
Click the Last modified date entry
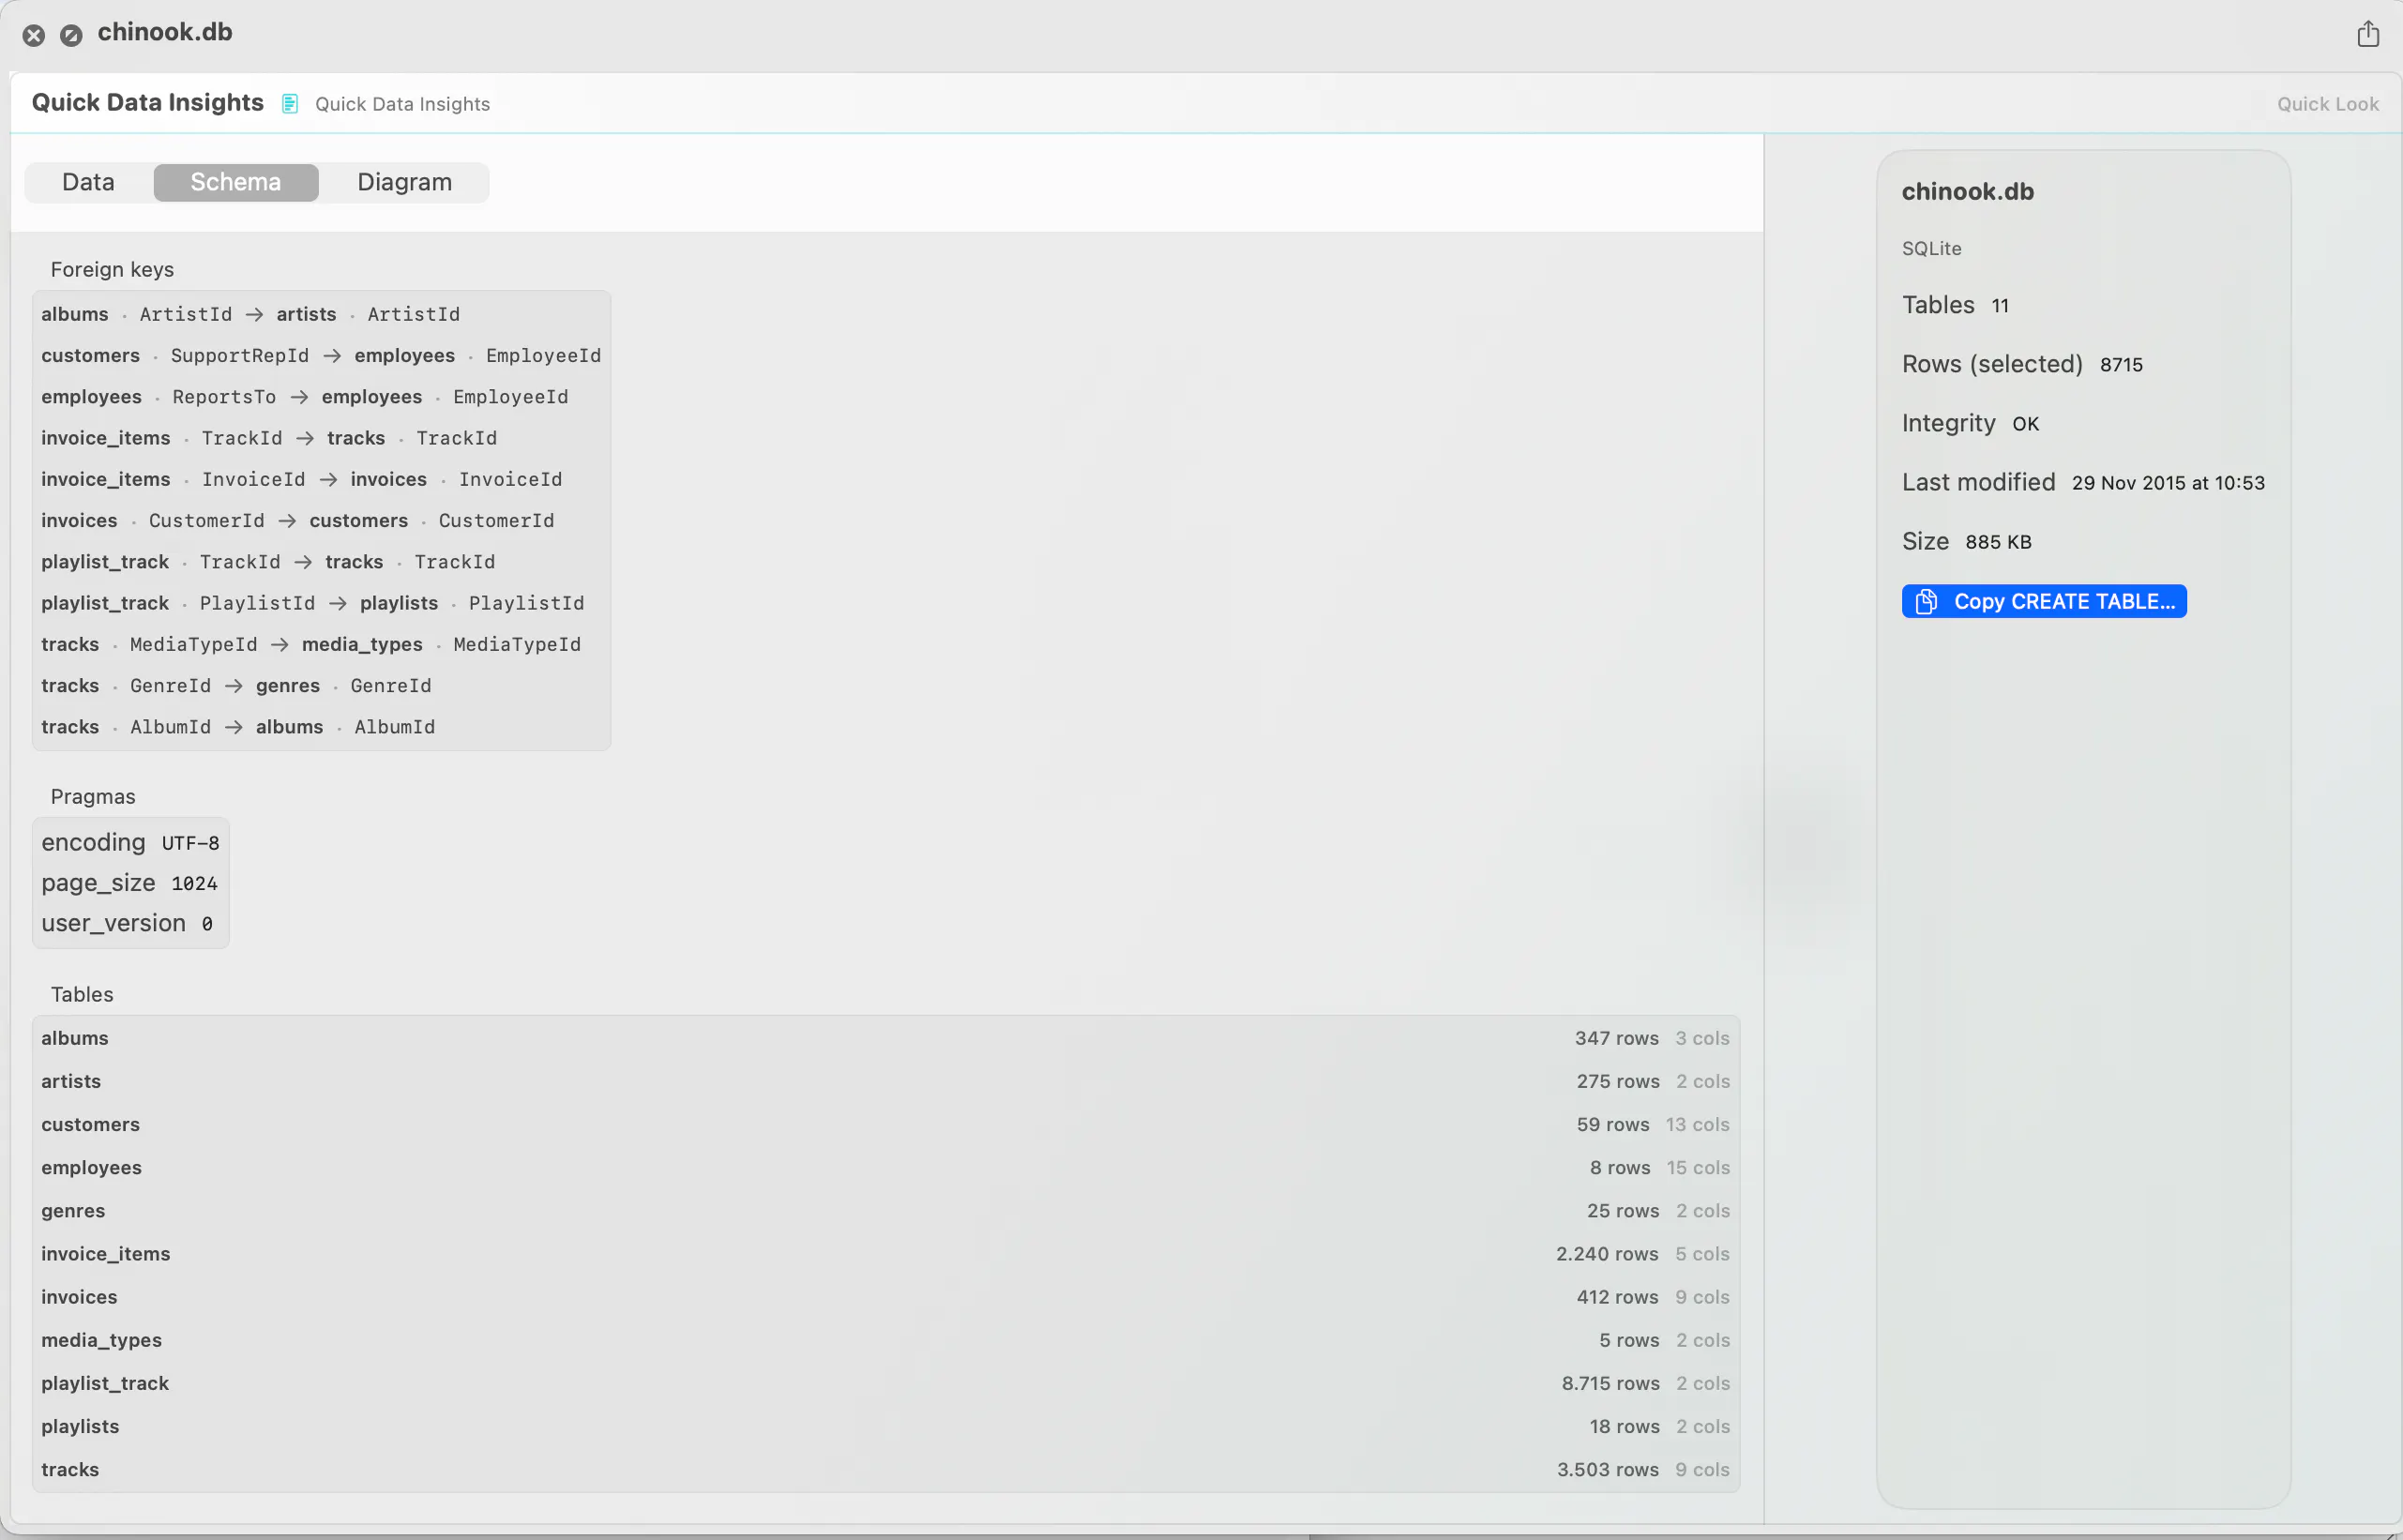click(2083, 481)
